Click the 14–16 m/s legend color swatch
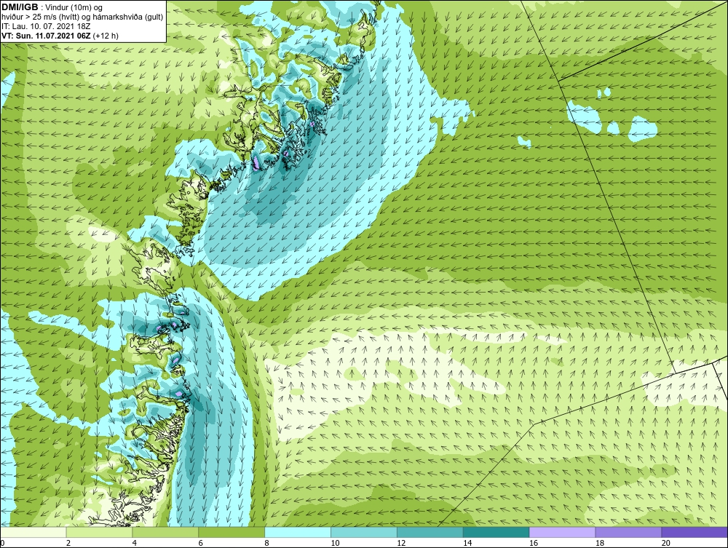Viewport: 728px width, 548px height. click(496, 532)
